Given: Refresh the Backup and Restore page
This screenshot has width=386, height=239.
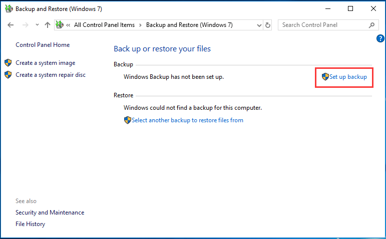Looking at the screenshot, I should pos(268,25).
